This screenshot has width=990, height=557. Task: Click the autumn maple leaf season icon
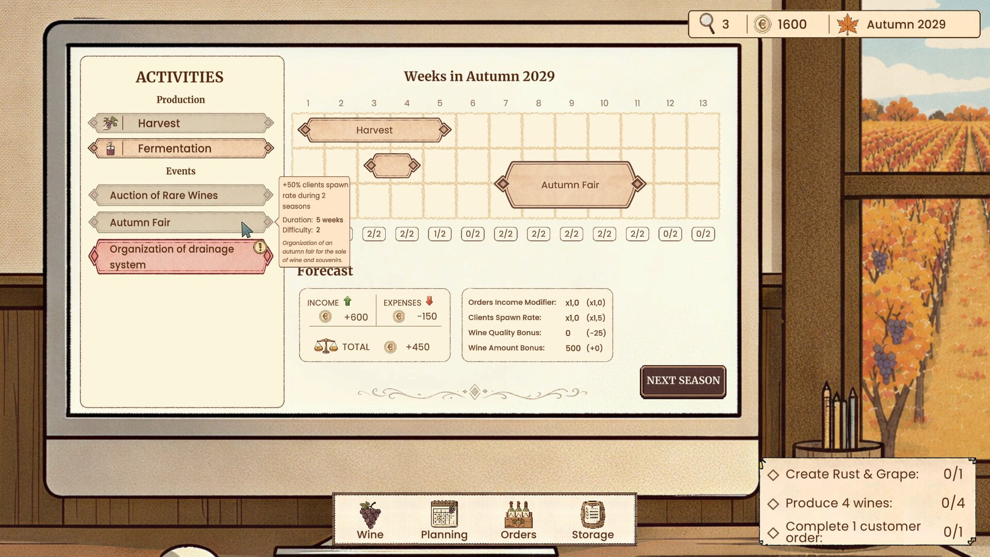pos(848,24)
